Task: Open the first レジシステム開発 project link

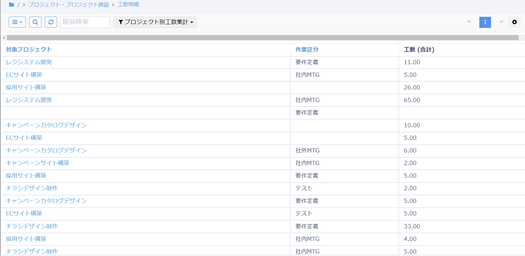Action: pyautogui.click(x=29, y=62)
